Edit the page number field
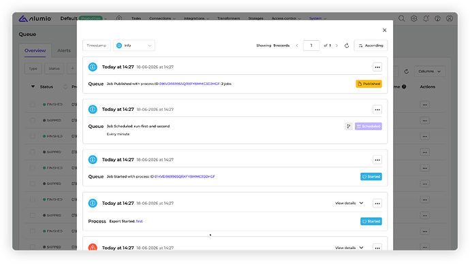This screenshot has width=470, height=264. (311, 46)
